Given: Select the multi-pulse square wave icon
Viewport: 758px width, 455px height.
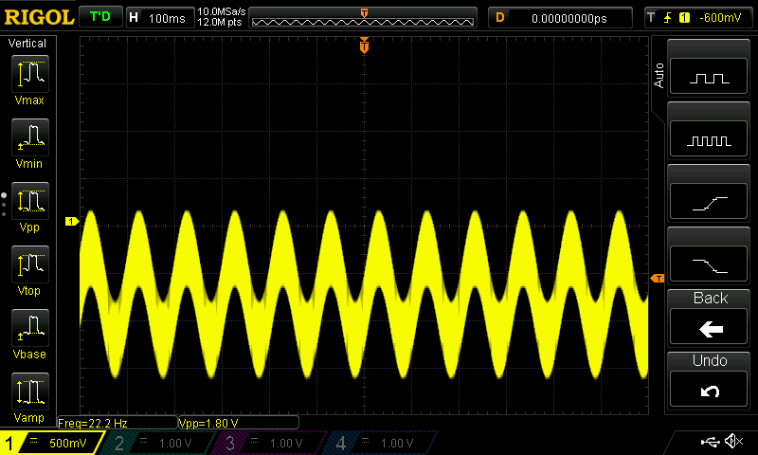Looking at the screenshot, I should coord(709,140).
